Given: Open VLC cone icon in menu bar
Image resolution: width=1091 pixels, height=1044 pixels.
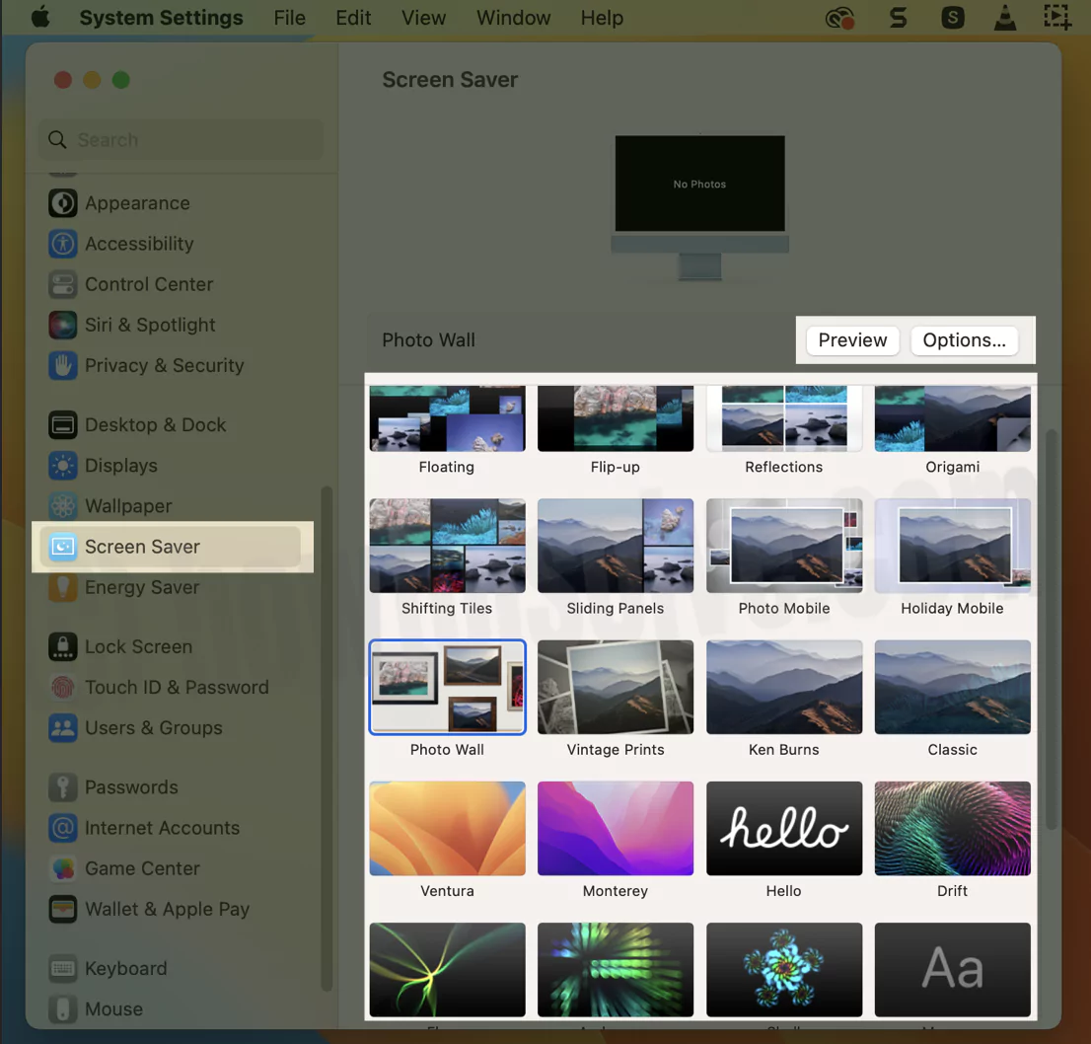Looking at the screenshot, I should pyautogui.click(x=1004, y=18).
